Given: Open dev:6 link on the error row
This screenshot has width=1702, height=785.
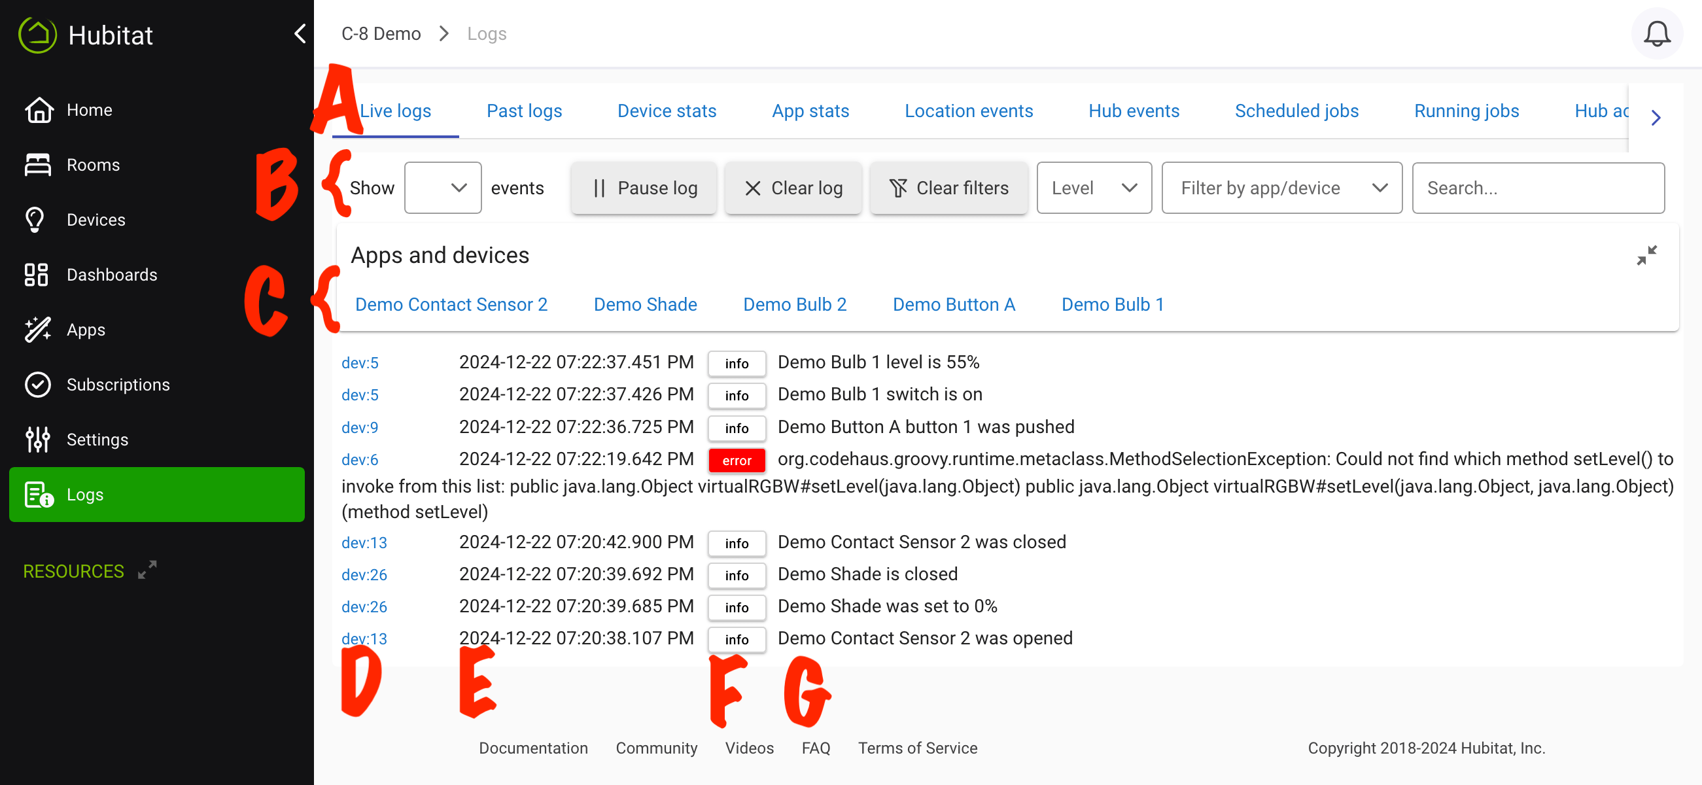Looking at the screenshot, I should (x=360, y=459).
